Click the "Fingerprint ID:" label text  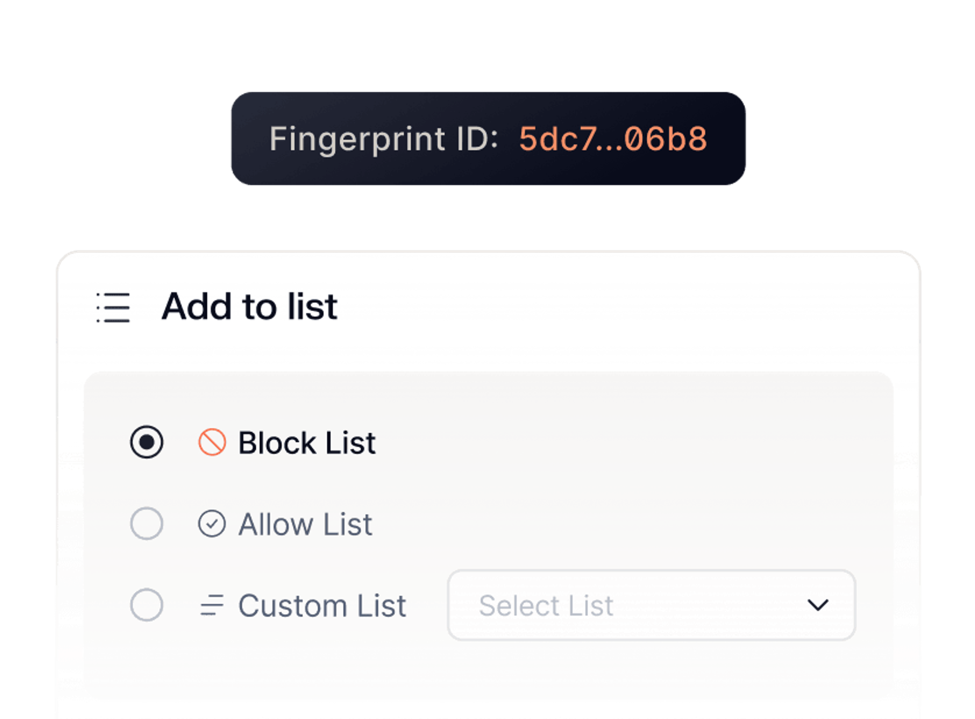383,139
